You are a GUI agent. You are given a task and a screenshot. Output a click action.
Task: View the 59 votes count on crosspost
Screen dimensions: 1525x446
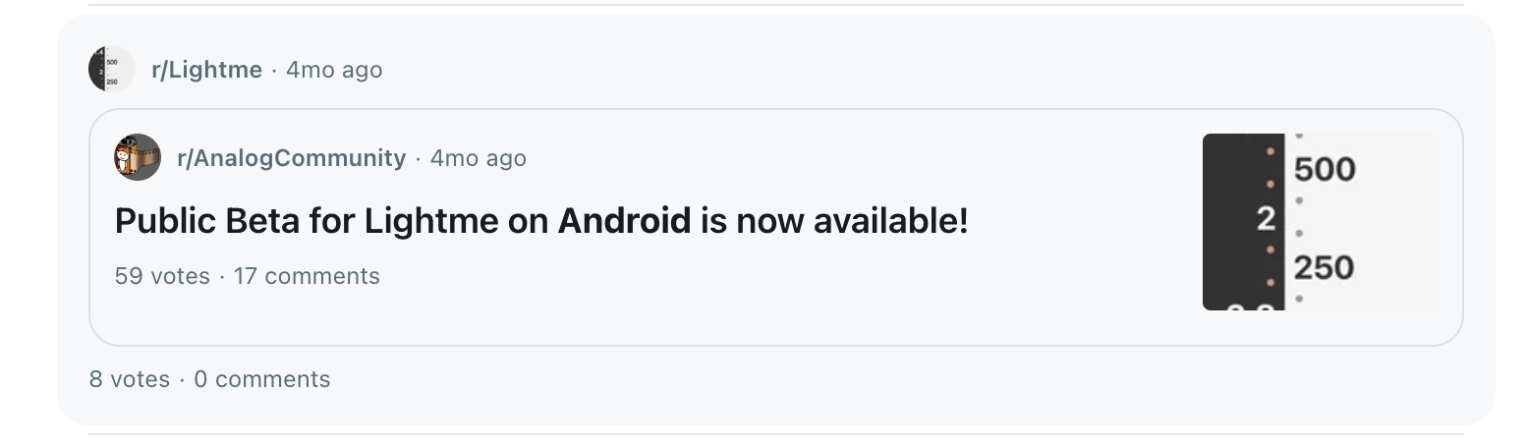[162, 276]
